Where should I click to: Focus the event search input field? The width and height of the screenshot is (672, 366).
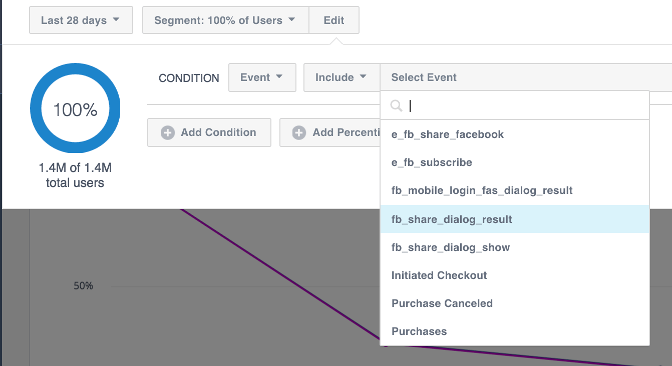[526, 105]
